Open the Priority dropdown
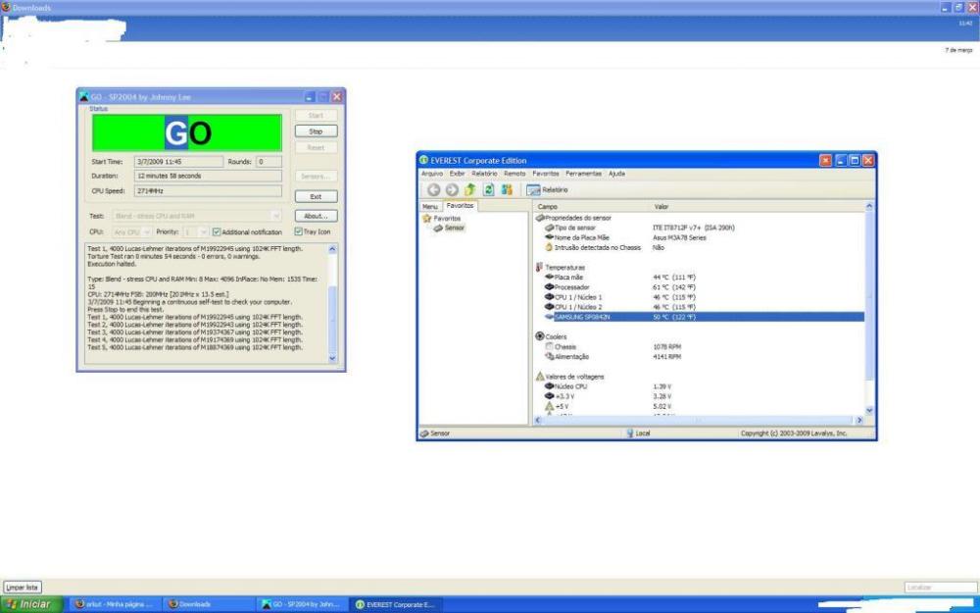Screen dimensions: 980x613 pos(196,232)
